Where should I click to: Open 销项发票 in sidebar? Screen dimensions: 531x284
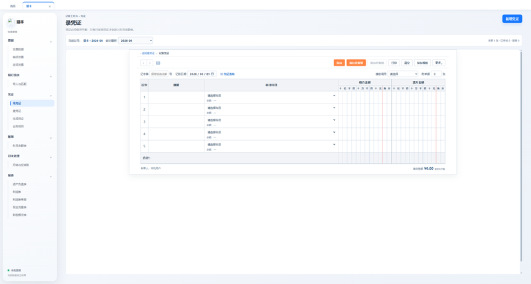coord(19,57)
